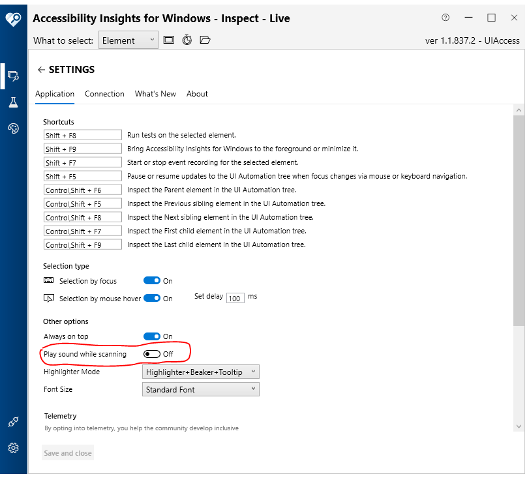
Task: Click the Control,Shift + F5 shortcut field
Action: (x=83, y=203)
